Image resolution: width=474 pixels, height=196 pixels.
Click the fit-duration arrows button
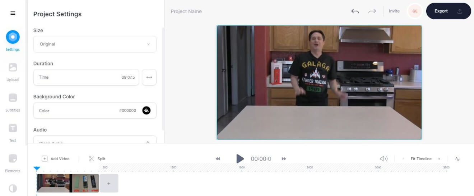tap(149, 77)
